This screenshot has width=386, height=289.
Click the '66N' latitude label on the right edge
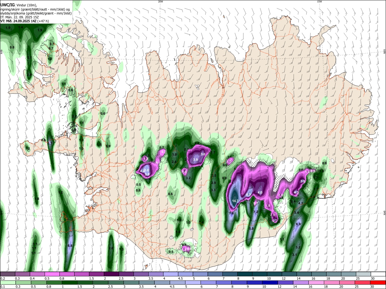tap(384, 52)
